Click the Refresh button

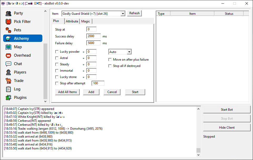pyautogui.click(x=135, y=13)
